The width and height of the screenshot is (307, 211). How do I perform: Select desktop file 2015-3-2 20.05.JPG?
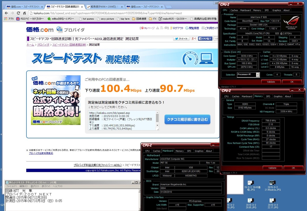(251, 203)
